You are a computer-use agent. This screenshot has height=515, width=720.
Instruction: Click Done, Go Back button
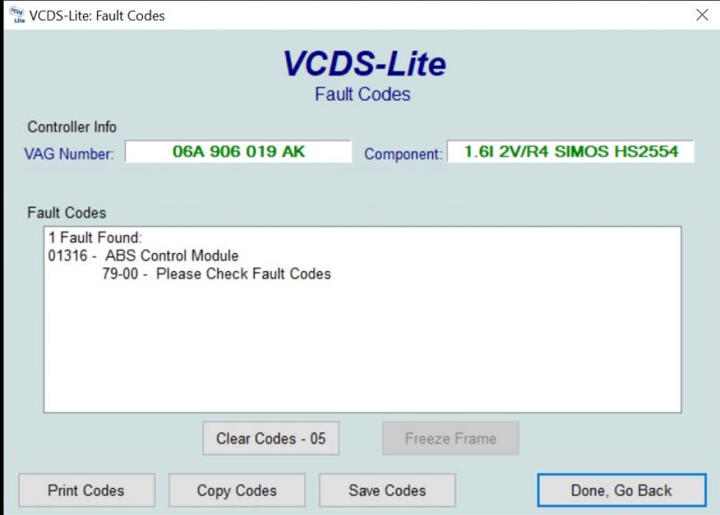click(622, 490)
